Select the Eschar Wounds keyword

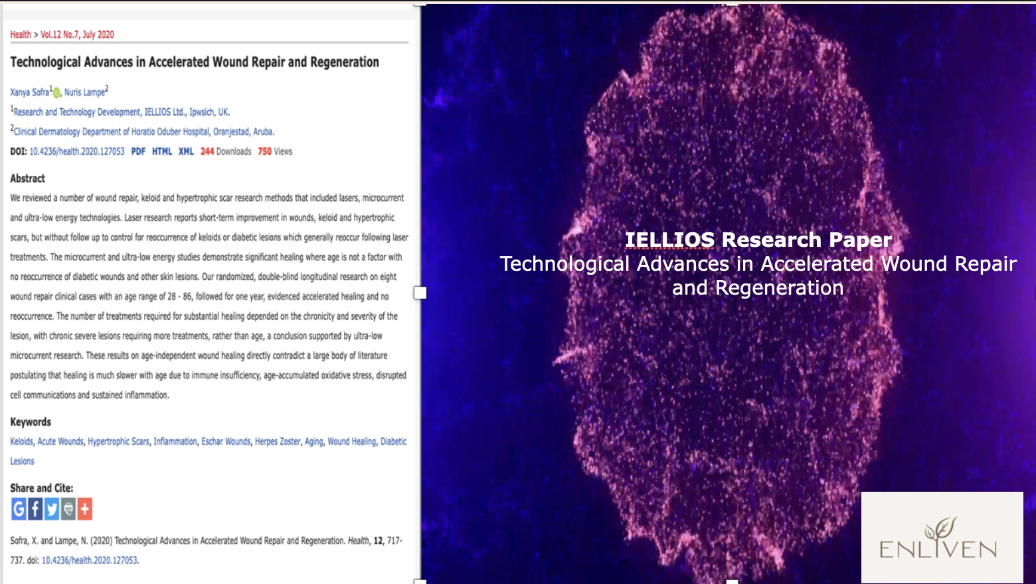click(226, 441)
